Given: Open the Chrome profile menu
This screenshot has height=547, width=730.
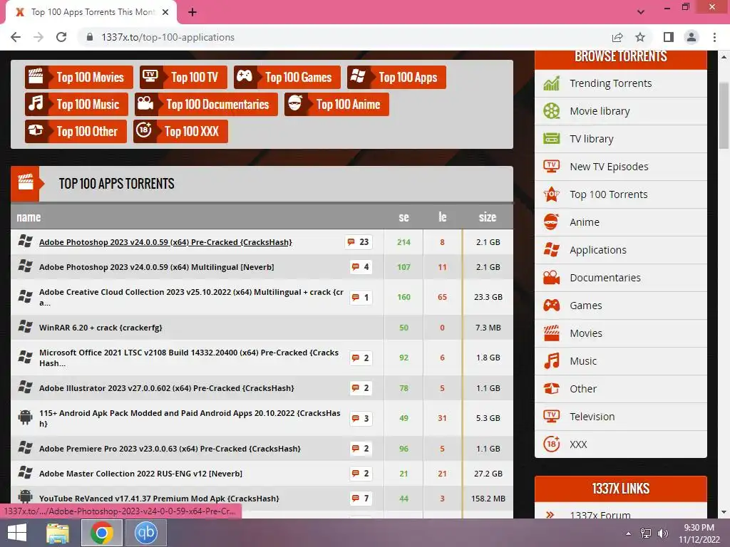Looking at the screenshot, I should (692, 37).
